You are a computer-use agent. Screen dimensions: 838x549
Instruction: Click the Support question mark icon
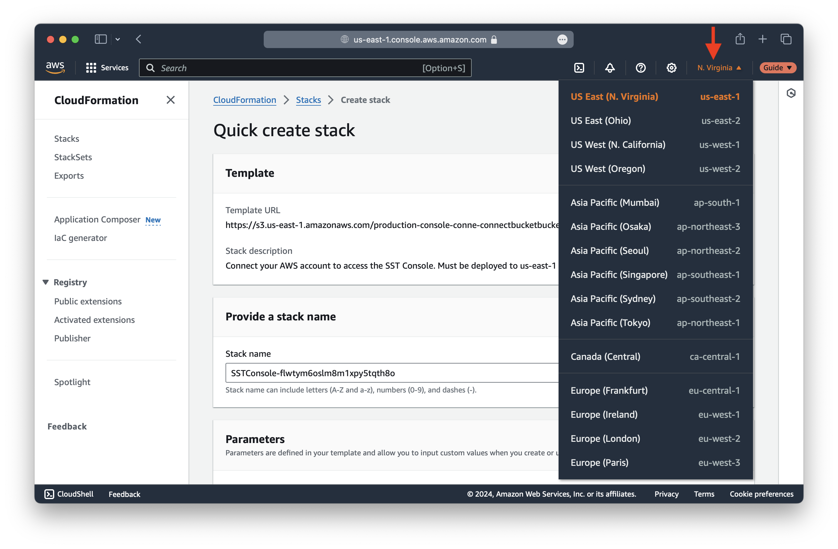point(641,67)
